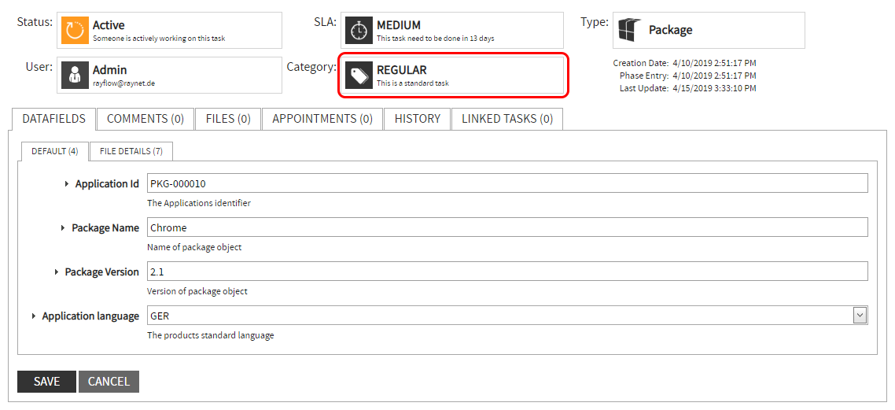
Task: Expand the Package Version field arrow
Action: click(x=57, y=271)
